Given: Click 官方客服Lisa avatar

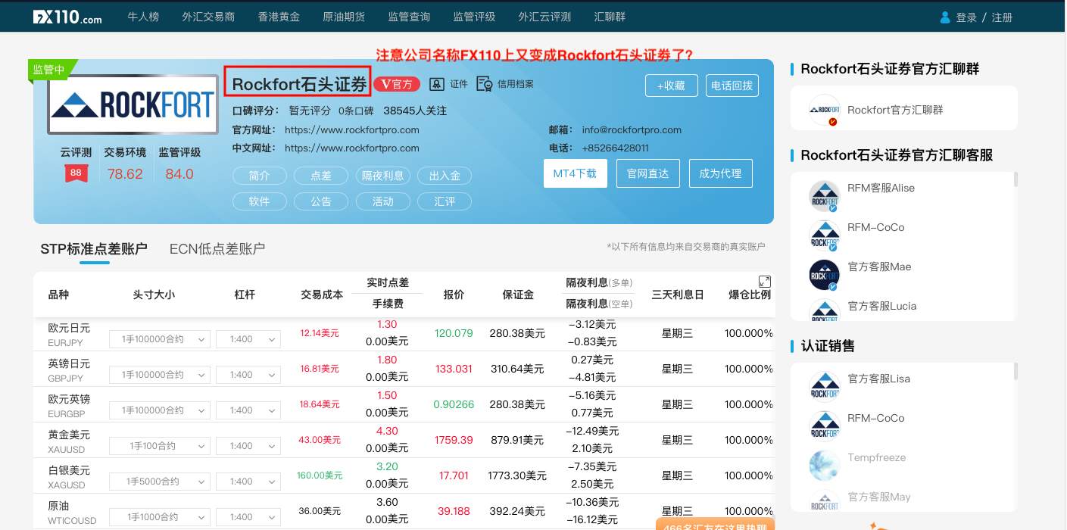Looking at the screenshot, I should click(x=824, y=387).
